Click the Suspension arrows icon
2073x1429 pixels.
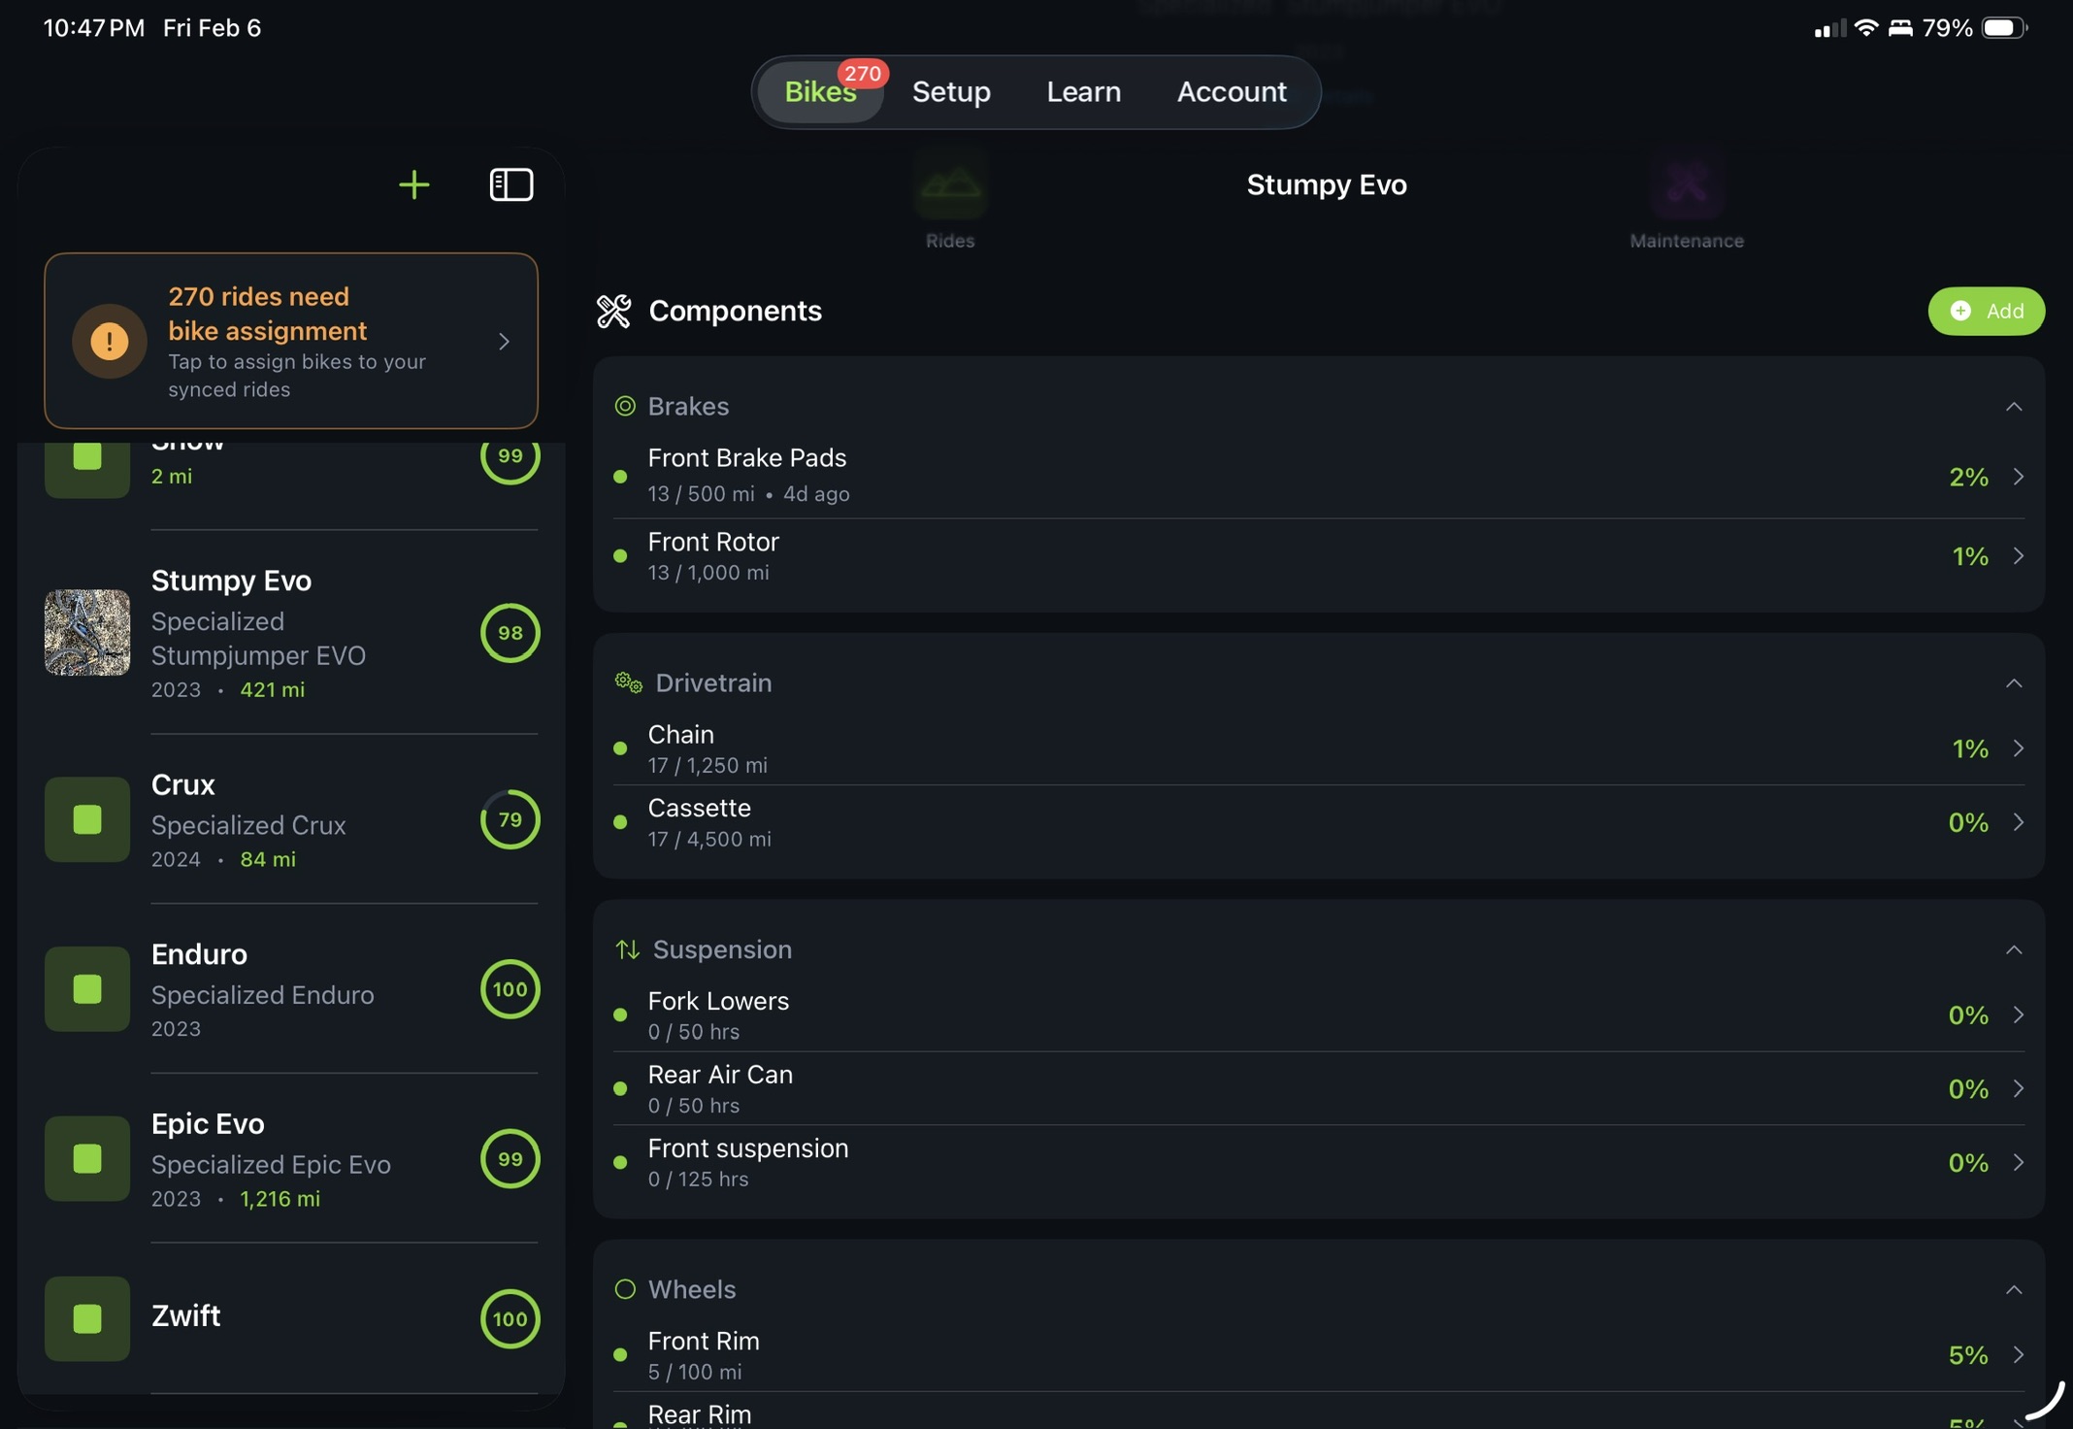point(626,949)
